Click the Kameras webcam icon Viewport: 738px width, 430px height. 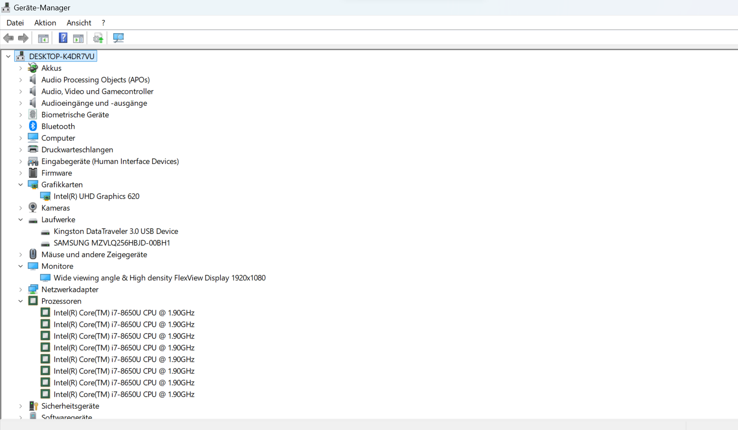[33, 207]
